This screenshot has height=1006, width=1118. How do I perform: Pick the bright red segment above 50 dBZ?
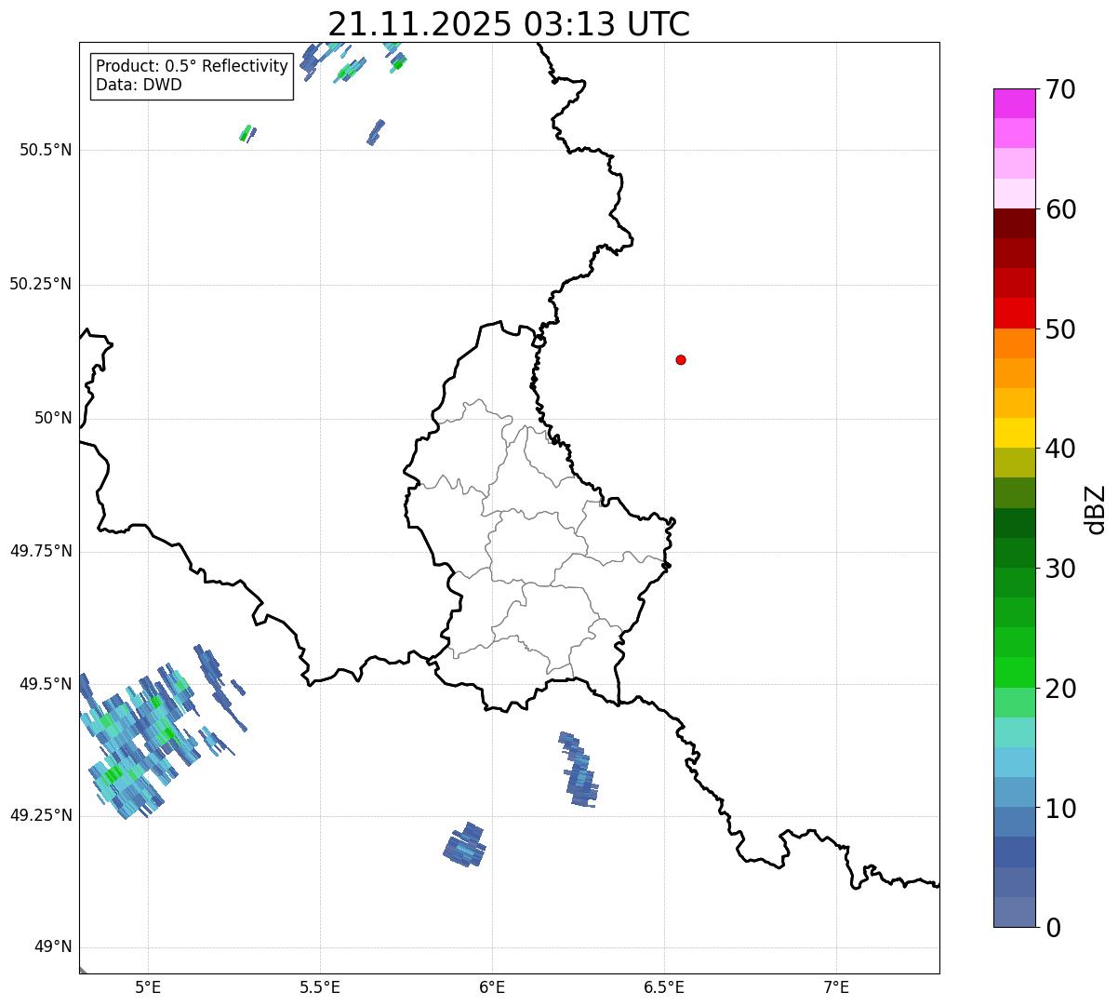click(1014, 313)
